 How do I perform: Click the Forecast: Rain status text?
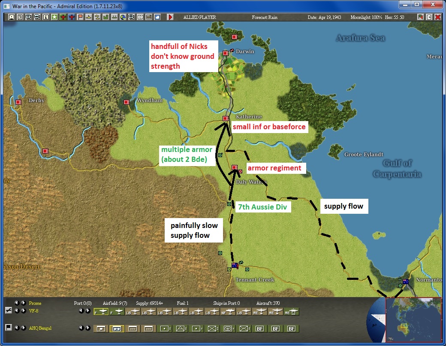(265, 17)
